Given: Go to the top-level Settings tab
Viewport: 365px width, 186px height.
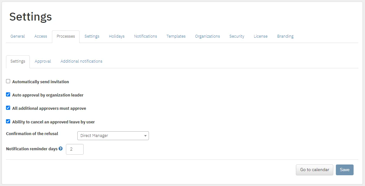Looking at the screenshot, I should coord(92,36).
